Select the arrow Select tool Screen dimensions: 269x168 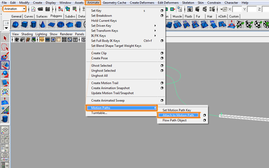click(5, 38)
